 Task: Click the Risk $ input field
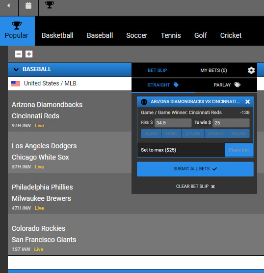pyautogui.click(x=173, y=123)
